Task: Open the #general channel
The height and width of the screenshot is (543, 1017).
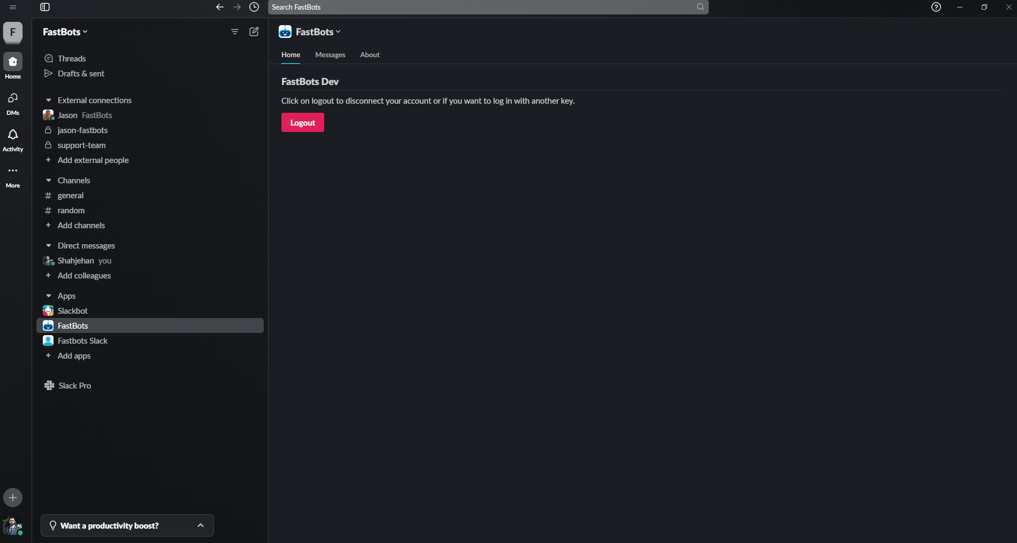Action: point(150,195)
